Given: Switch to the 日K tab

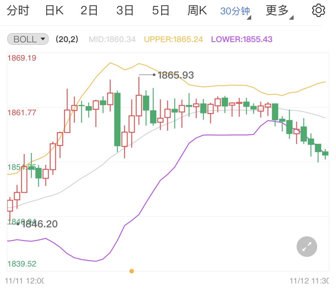Looking at the screenshot, I should click(x=54, y=10).
